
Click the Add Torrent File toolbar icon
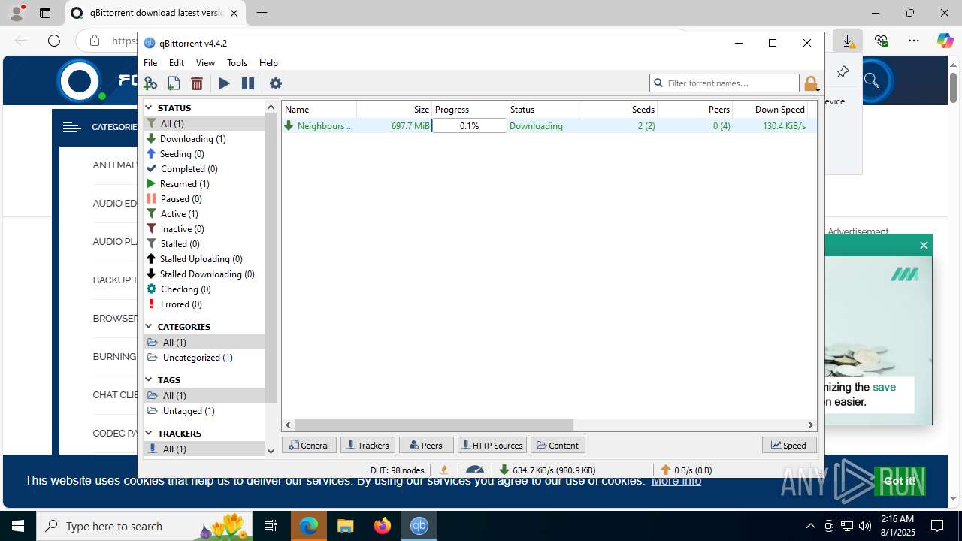click(x=174, y=83)
